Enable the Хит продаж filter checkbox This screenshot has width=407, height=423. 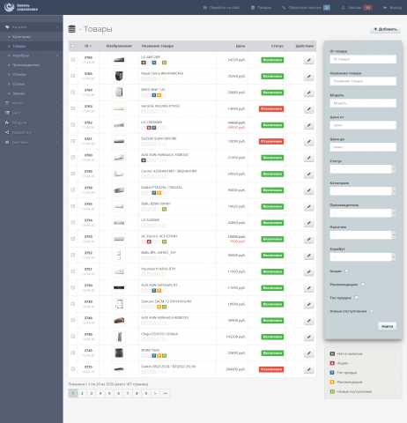coord(356,298)
